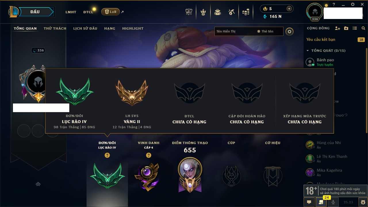Switch to LỊCH SỬ ĐẤU tab

(85, 28)
